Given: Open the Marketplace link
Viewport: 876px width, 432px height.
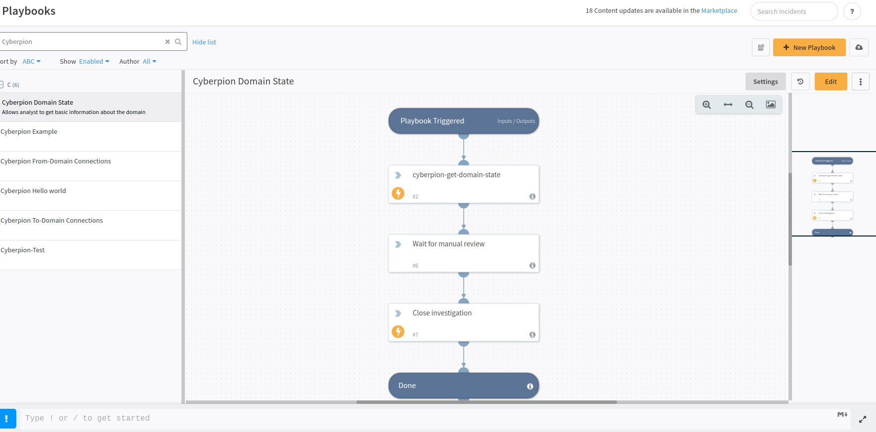Looking at the screenshot, I should (719, 11).
